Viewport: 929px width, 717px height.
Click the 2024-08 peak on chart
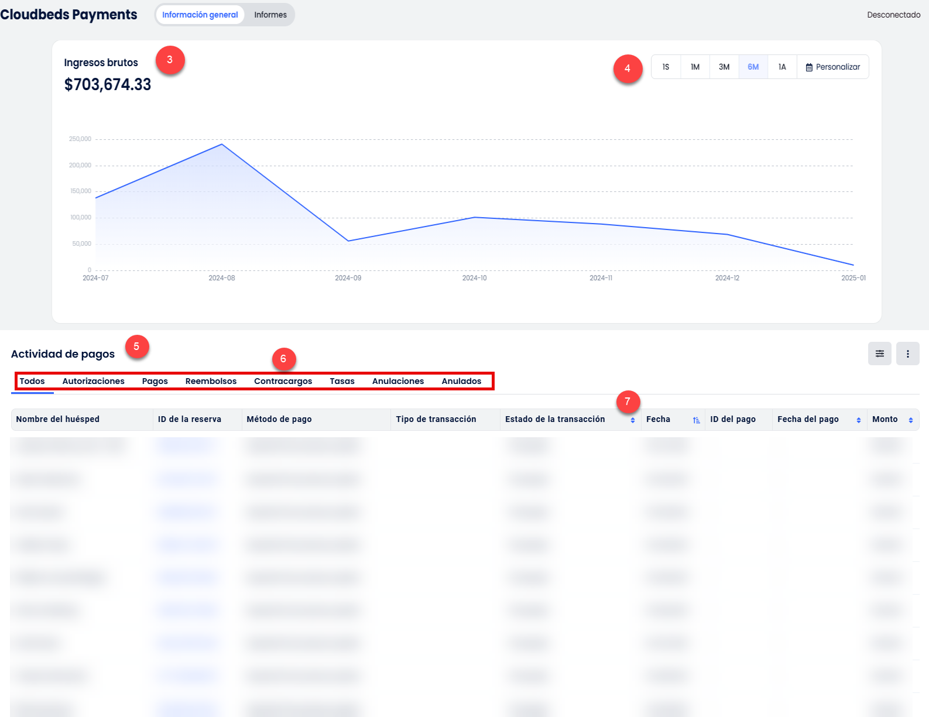pos(222,144)
